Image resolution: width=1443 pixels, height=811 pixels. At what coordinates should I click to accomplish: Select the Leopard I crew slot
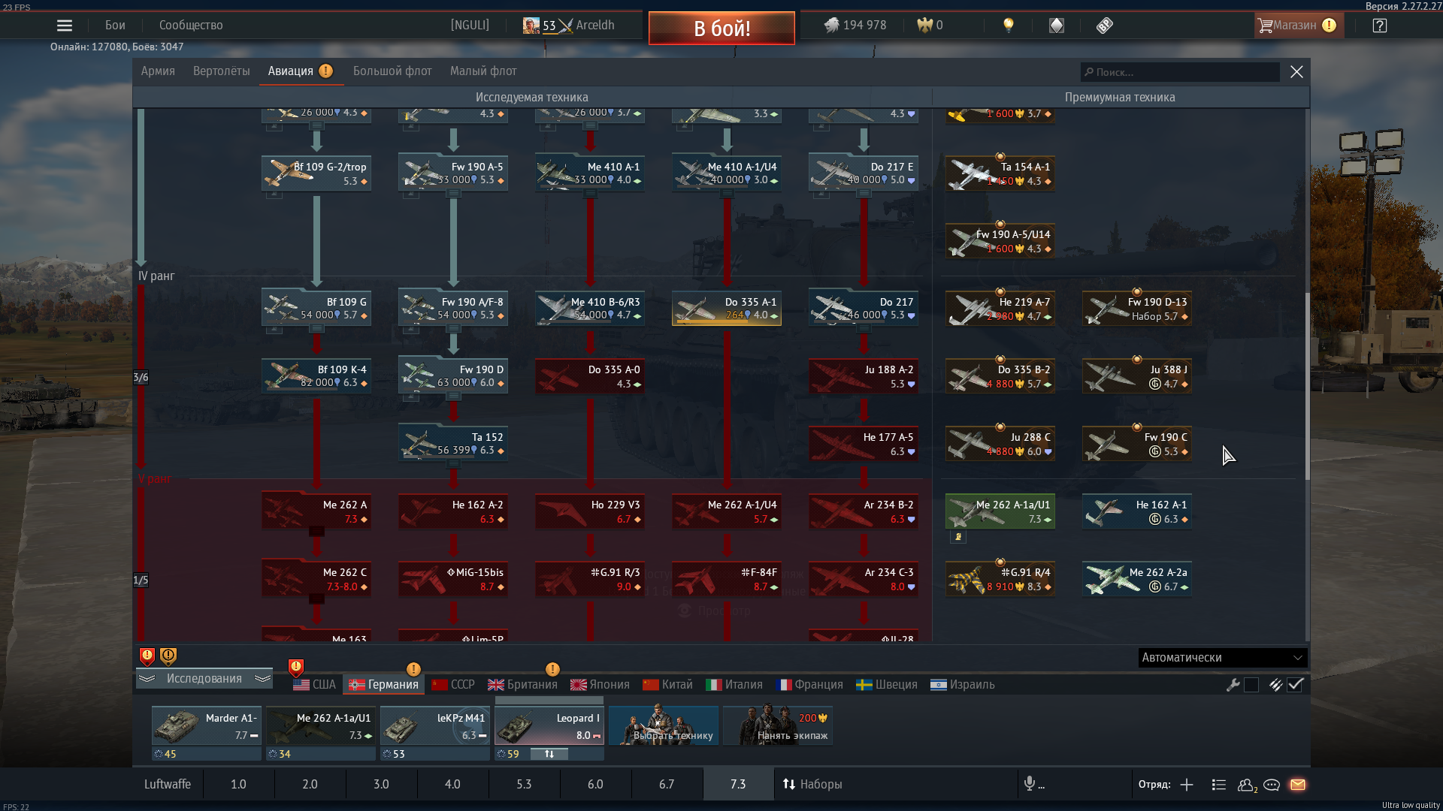click(549, 726)
